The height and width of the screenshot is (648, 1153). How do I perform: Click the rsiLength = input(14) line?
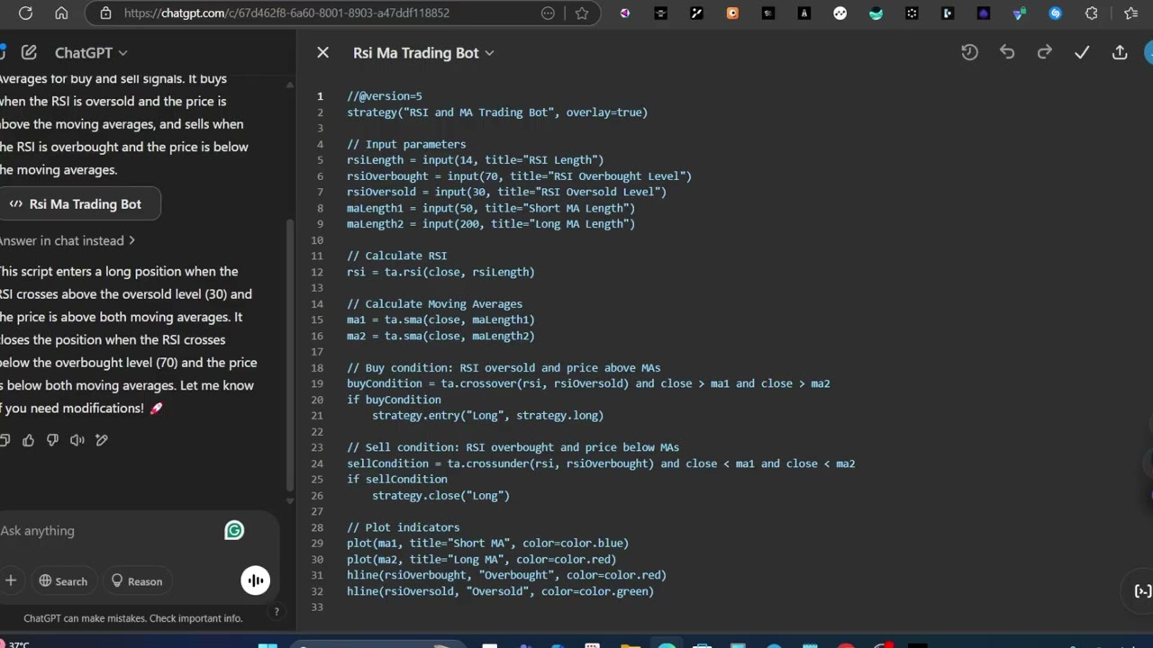pyautogui.click(x=475, y=160)
